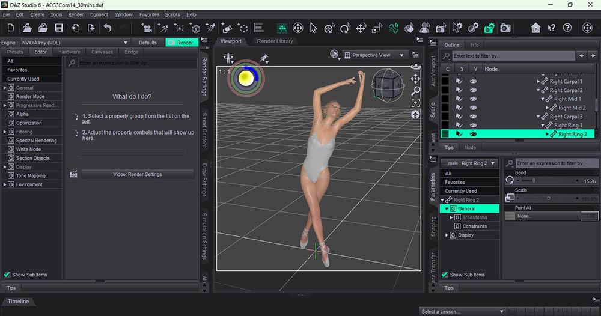The height and width of the screenshot is (316, 601).
Task: Switch to the Hardware tab
Action: [69, 52]
